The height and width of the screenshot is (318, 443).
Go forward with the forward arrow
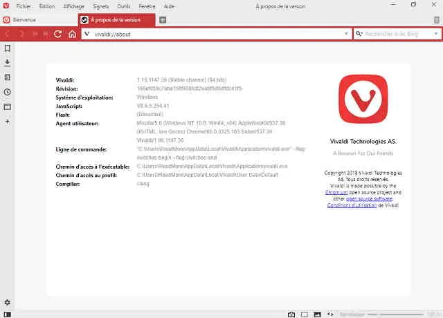pos(21,34)
